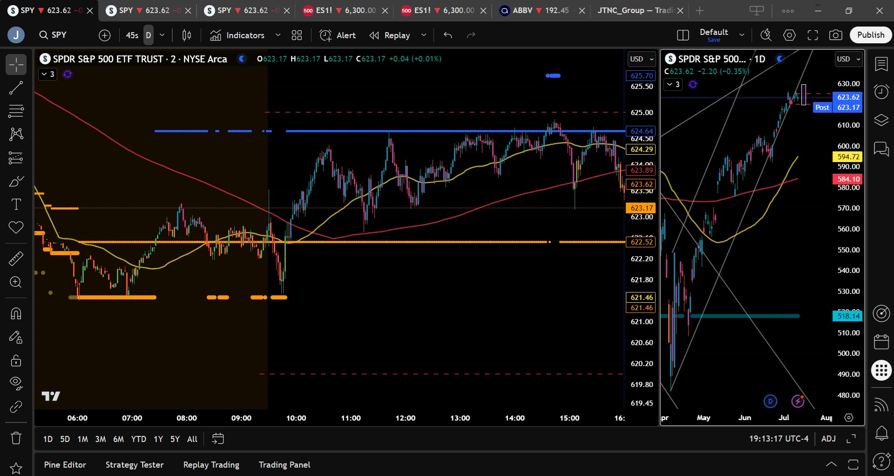The width and height of the screenshot is (894, 476).
Task: Enter fullscreen mode
Action: pos(813,35)
